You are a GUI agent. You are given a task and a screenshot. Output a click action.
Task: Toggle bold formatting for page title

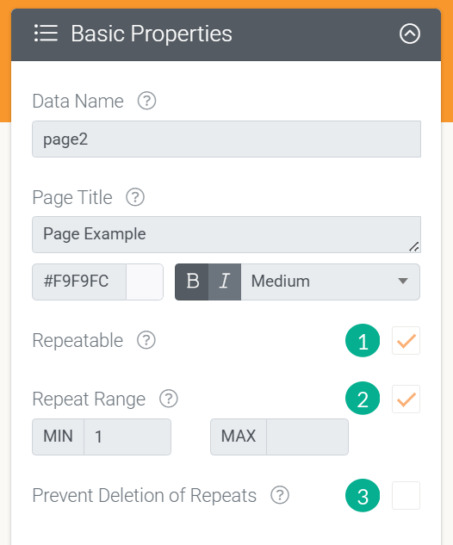192,282
